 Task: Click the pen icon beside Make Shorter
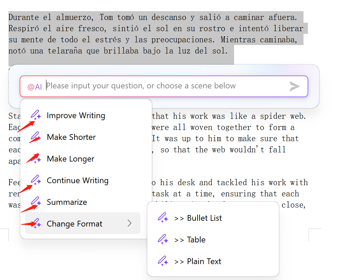[x=36, y=136]
